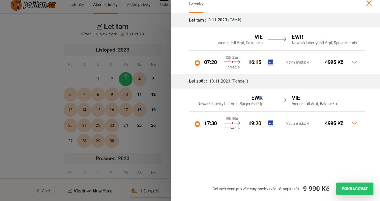Click SAS airline logo on outbound flight
Image resolution: width=380 pixels, height=201 pixels.
click(271, 62)
